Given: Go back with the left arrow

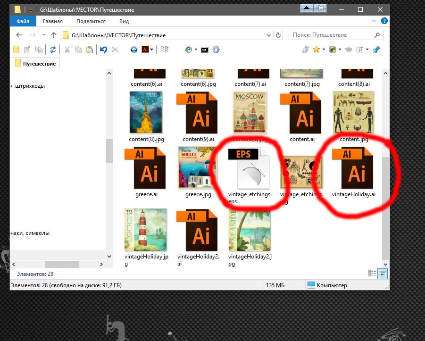Looking at the screenshot, I should point(19,35).
